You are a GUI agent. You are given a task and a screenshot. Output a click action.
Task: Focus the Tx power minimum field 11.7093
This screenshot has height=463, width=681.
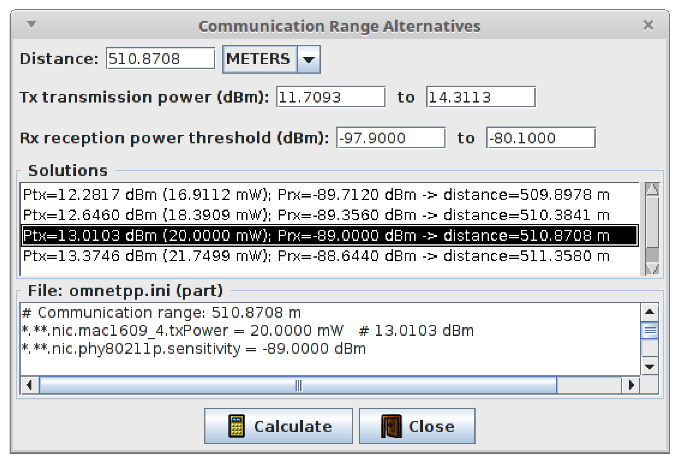click(x=331, y=97)
